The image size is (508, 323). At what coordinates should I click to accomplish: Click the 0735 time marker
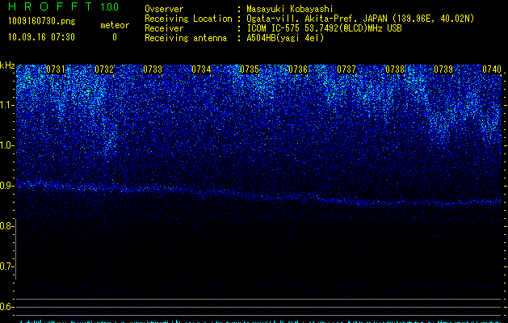point(250,69)
